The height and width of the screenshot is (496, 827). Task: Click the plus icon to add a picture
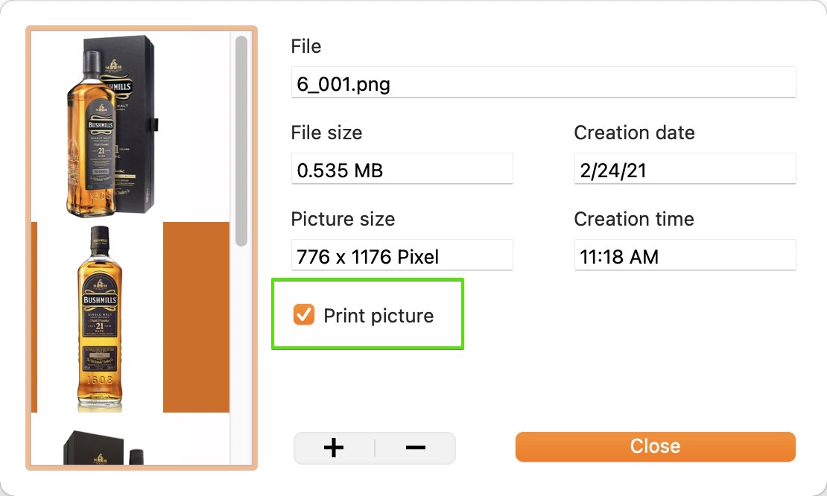[x=333, y=448]
